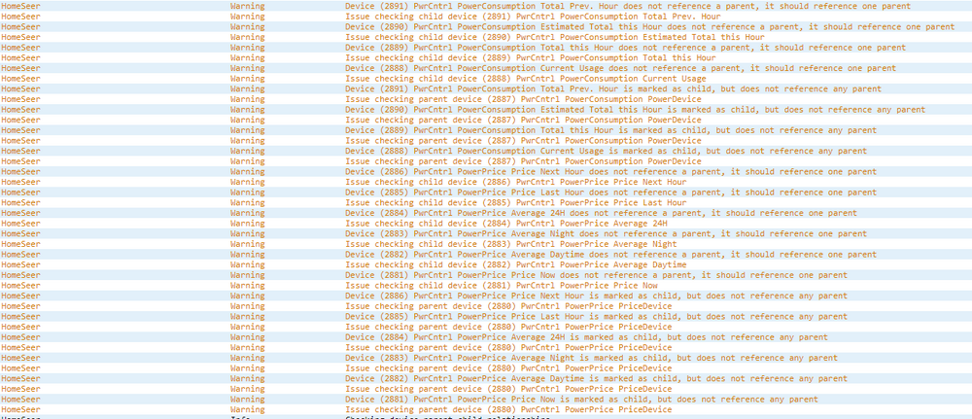The width and height of the screenshot is (972, 419).
Task: Select "Device (2883)… Average Night is marked as child"
Action: [x=591, y=359]
